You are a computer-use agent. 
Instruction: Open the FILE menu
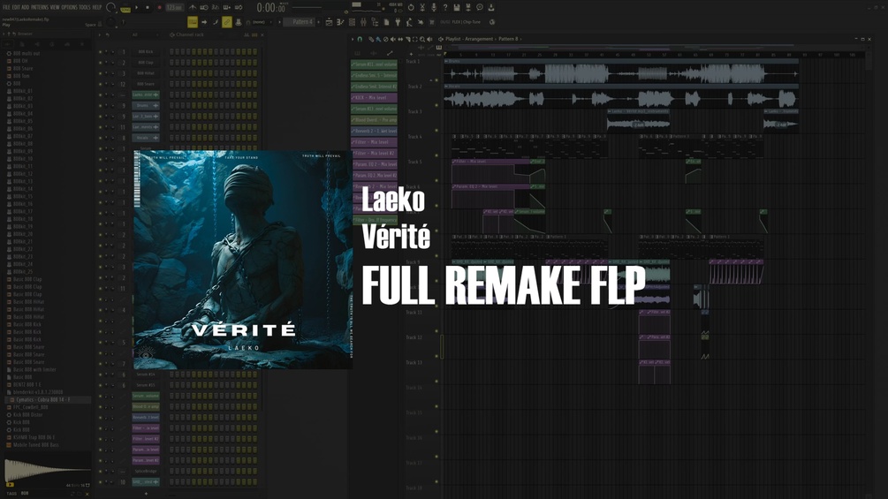click(6, 7)
